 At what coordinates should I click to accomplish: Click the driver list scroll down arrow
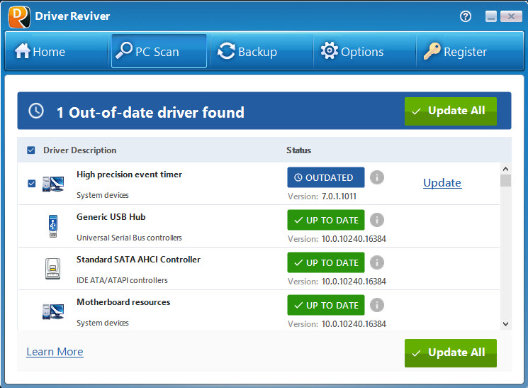pyautogui.click(x=505, y=324)
